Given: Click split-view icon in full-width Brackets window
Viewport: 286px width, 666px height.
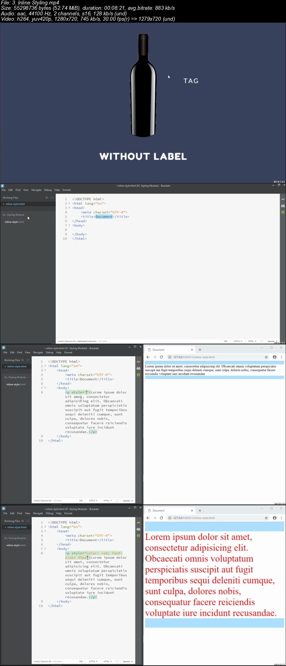Looking at the screenshot, I should pos(52,197).
